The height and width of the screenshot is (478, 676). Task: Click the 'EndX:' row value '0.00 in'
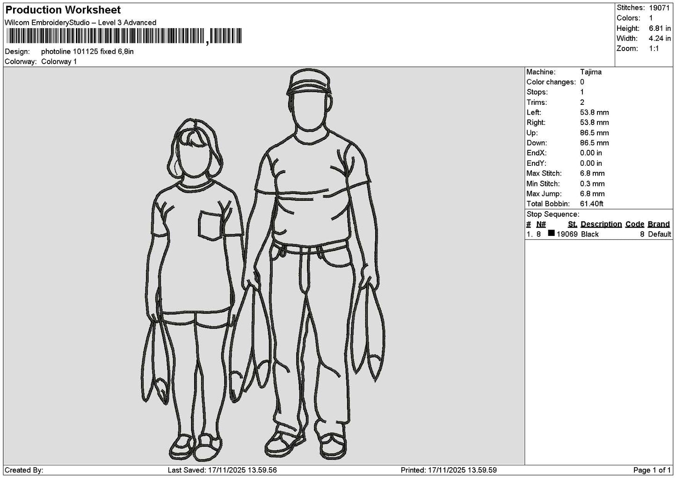[x=591, y=153]
